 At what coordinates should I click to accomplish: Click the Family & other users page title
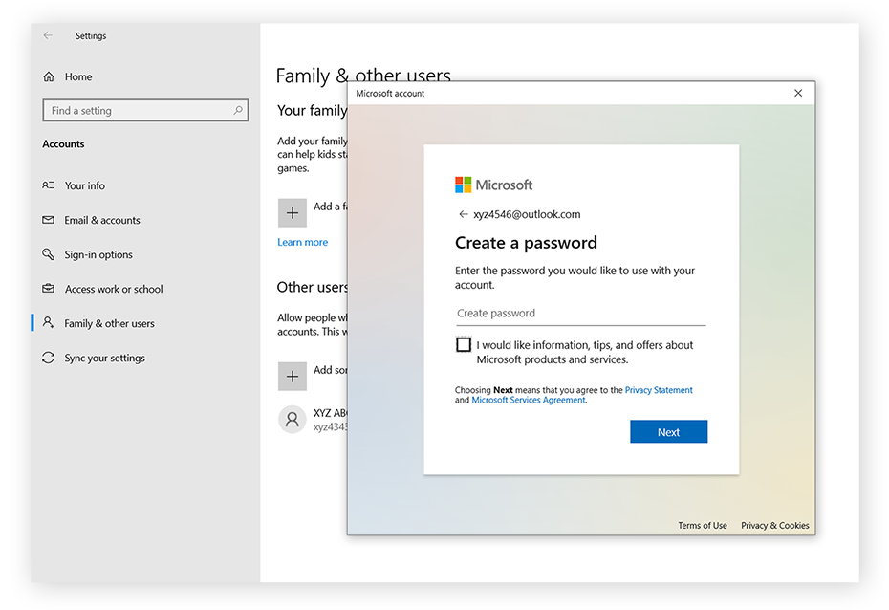pos(363,76)
